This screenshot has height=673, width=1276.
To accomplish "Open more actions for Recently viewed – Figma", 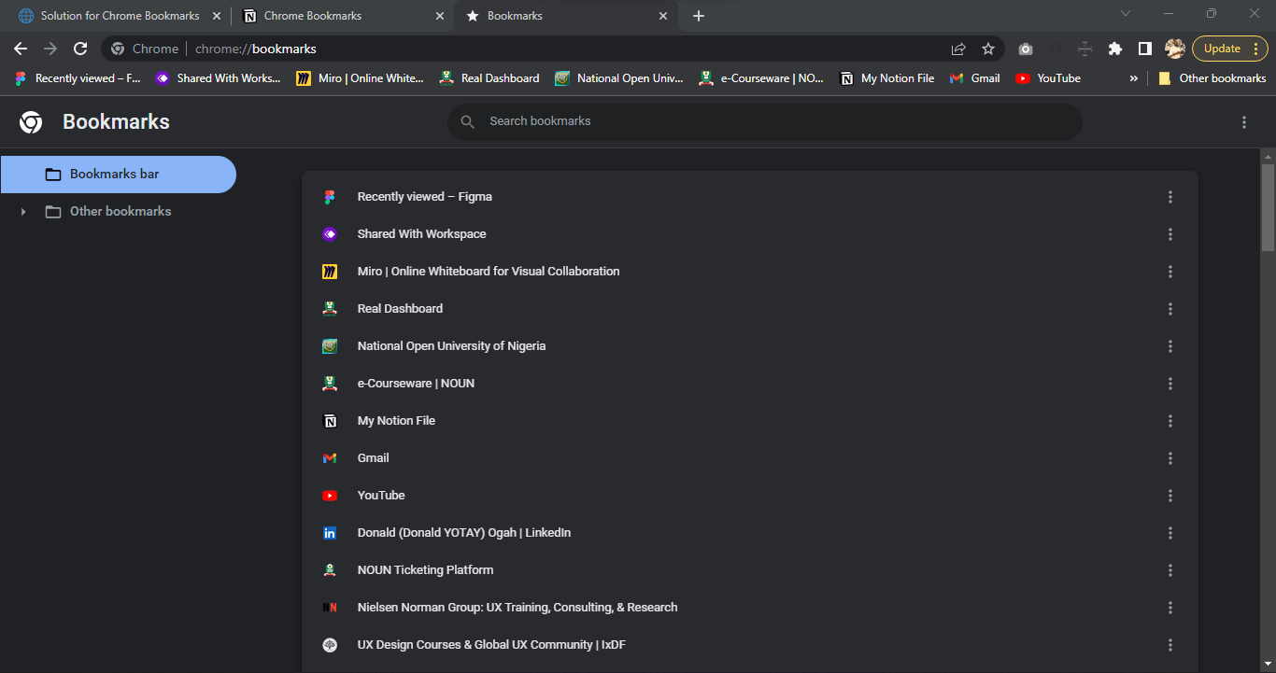I will point(1170,197).
